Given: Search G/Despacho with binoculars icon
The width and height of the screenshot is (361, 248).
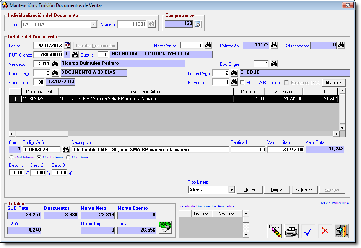Looking at the screenshot, I should pos(341,46).
